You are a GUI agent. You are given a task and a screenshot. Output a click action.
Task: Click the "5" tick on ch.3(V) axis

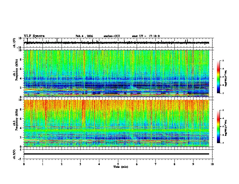pos(21,150)
